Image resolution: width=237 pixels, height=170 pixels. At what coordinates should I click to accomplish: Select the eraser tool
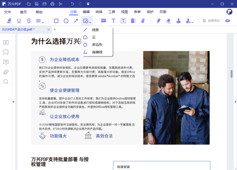(x=169, y=21)
